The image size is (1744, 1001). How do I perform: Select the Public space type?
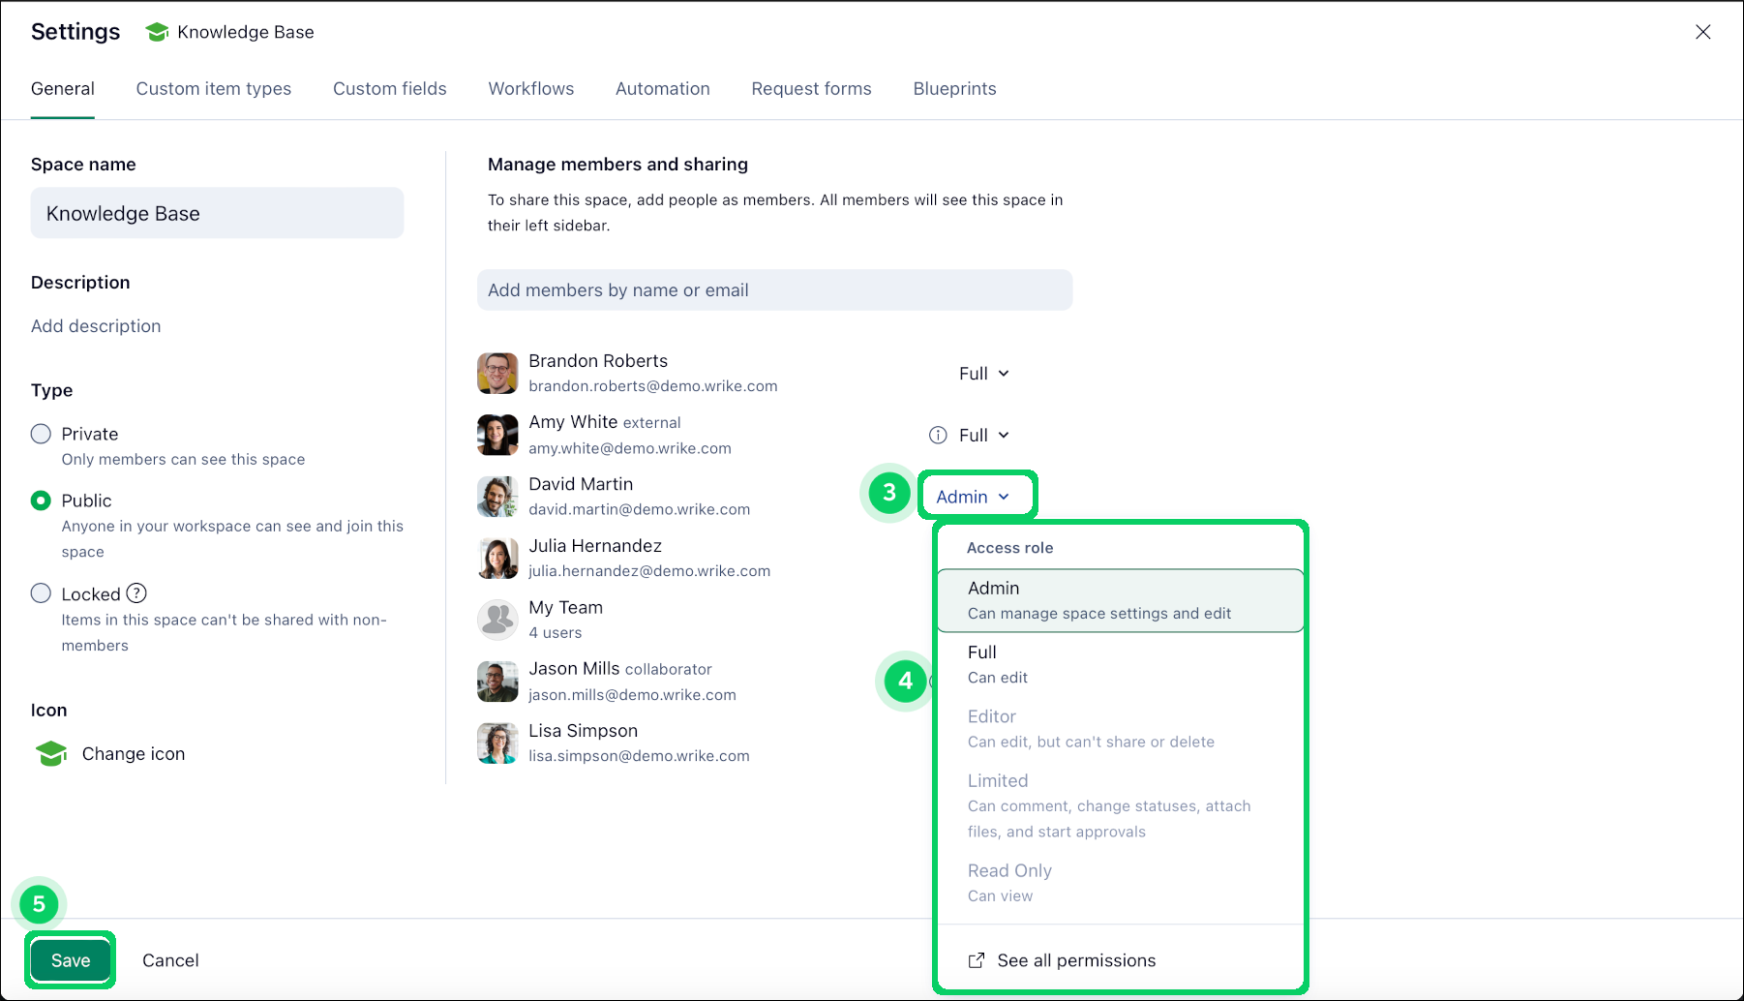click(x=41, y=500)
